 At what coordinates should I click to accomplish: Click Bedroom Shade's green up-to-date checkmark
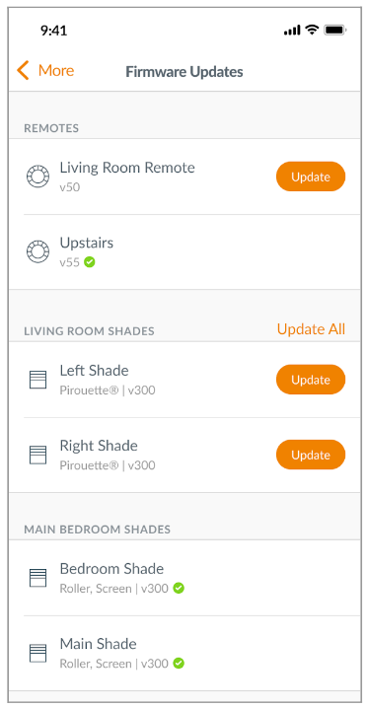point(179,589)
